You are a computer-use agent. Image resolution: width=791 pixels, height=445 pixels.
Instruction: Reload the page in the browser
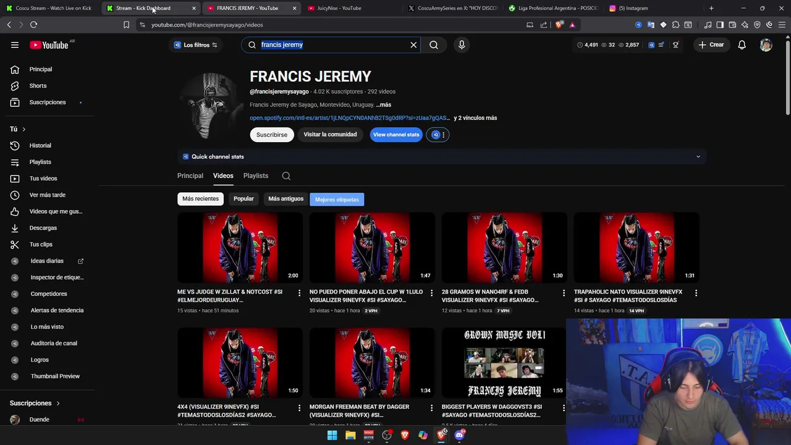coord(33,25)
